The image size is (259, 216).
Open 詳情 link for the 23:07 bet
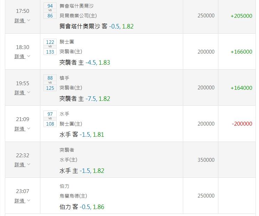(x=20, y=201)
